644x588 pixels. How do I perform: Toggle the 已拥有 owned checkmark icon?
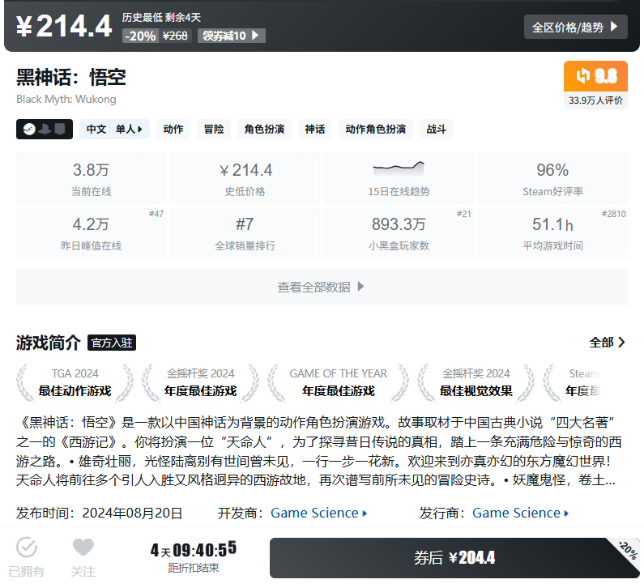pyautogui.click(x=26, y=548)
